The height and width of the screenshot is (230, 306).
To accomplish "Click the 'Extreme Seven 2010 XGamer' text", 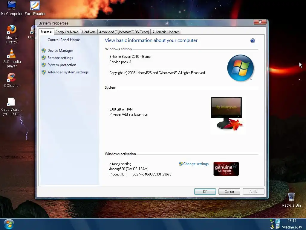I will click(130, 57).
